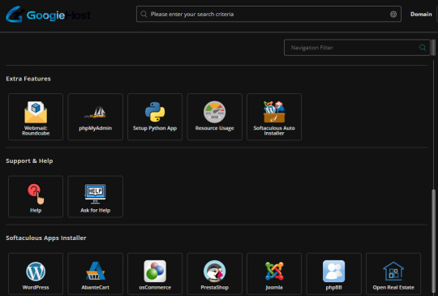Select the Joomla installer
Viewport: 438px width, 296px height.
(274, 274)
